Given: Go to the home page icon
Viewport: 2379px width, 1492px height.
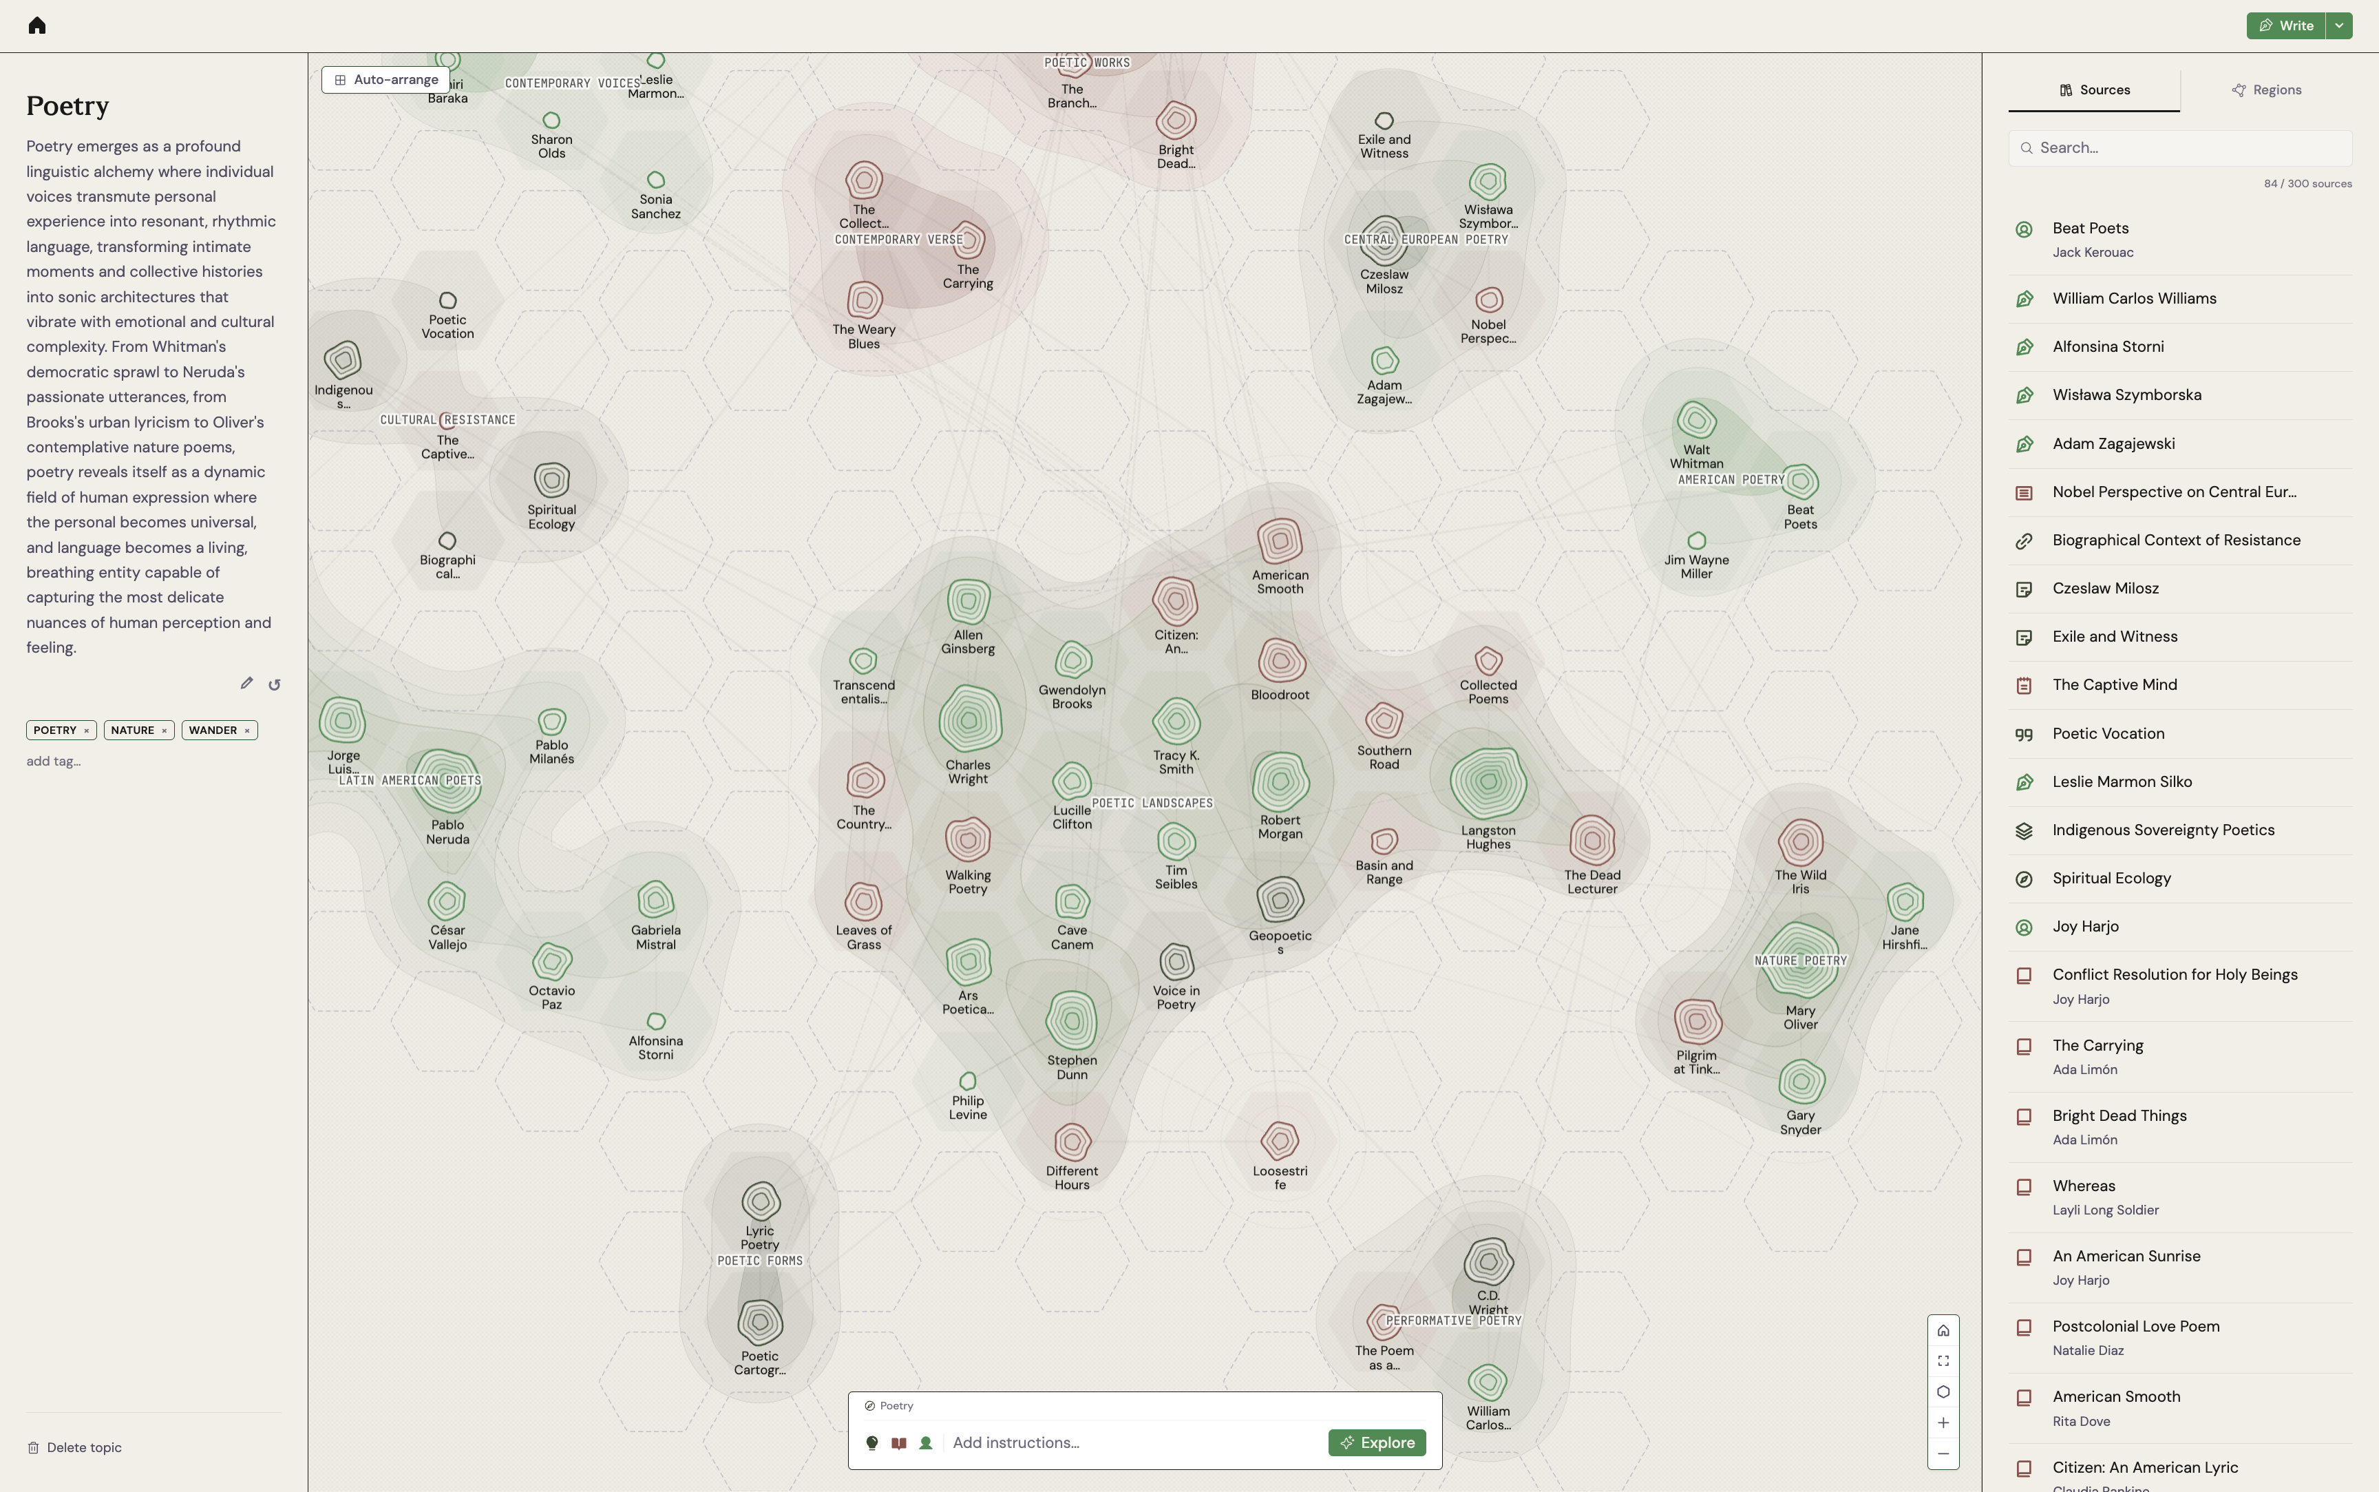Looking at the screenshot, I should point(37,25).
